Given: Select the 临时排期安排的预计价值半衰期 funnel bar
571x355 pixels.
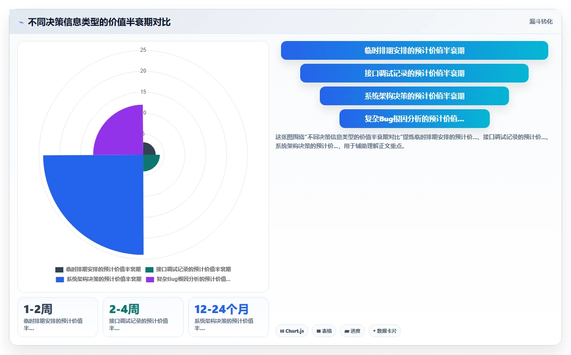Looking at the screenshot, I should pos(414,50).
